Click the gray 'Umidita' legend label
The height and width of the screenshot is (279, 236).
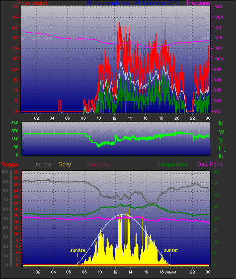(x=42, y=164)
